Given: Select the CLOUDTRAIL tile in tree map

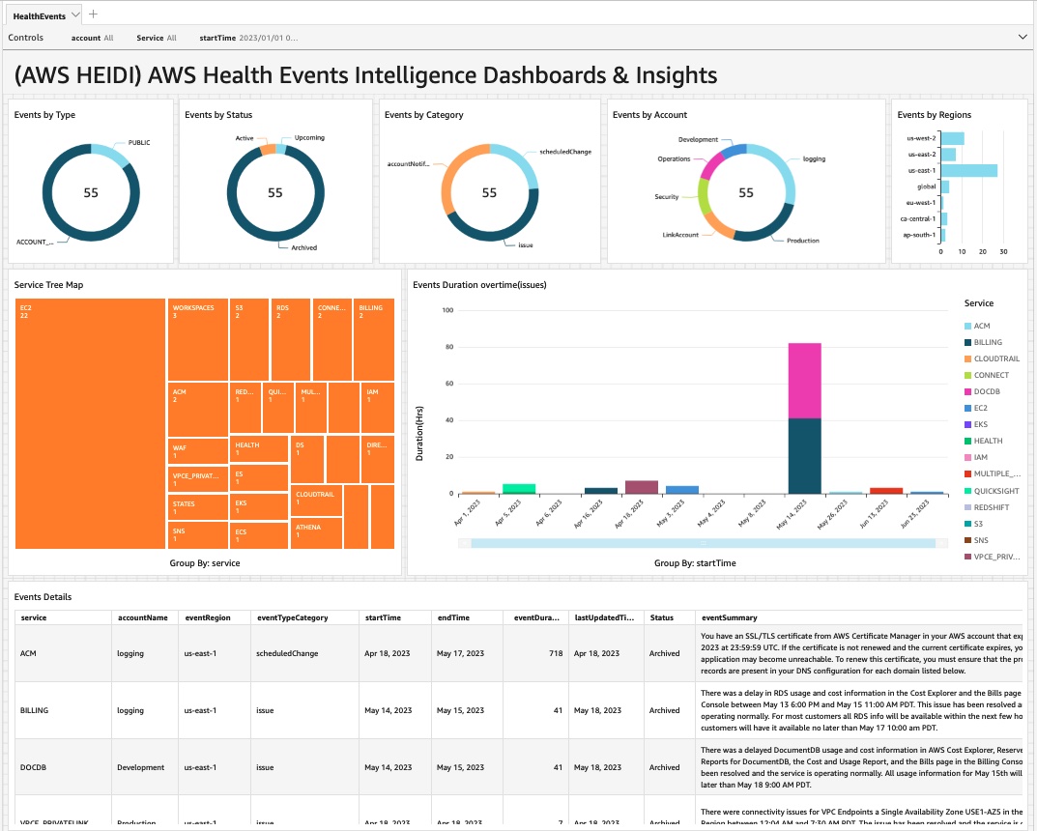Looking at the screenshot, I should pyautogui.click(x=316, y=501).
